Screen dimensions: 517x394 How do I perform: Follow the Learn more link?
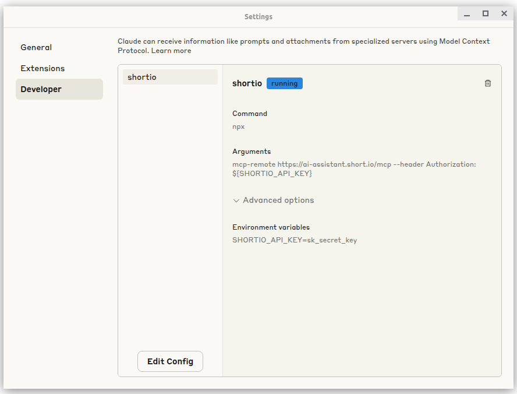pyautogui.click(x=171, y=51)
